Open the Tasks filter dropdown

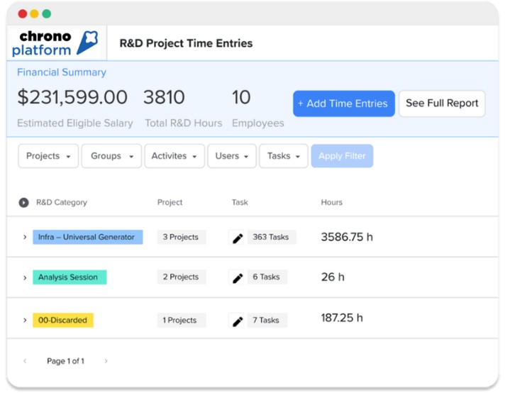point(284,156)
